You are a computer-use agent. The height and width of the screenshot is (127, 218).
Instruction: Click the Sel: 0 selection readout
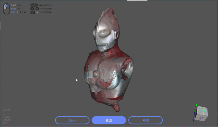point(5,123)
